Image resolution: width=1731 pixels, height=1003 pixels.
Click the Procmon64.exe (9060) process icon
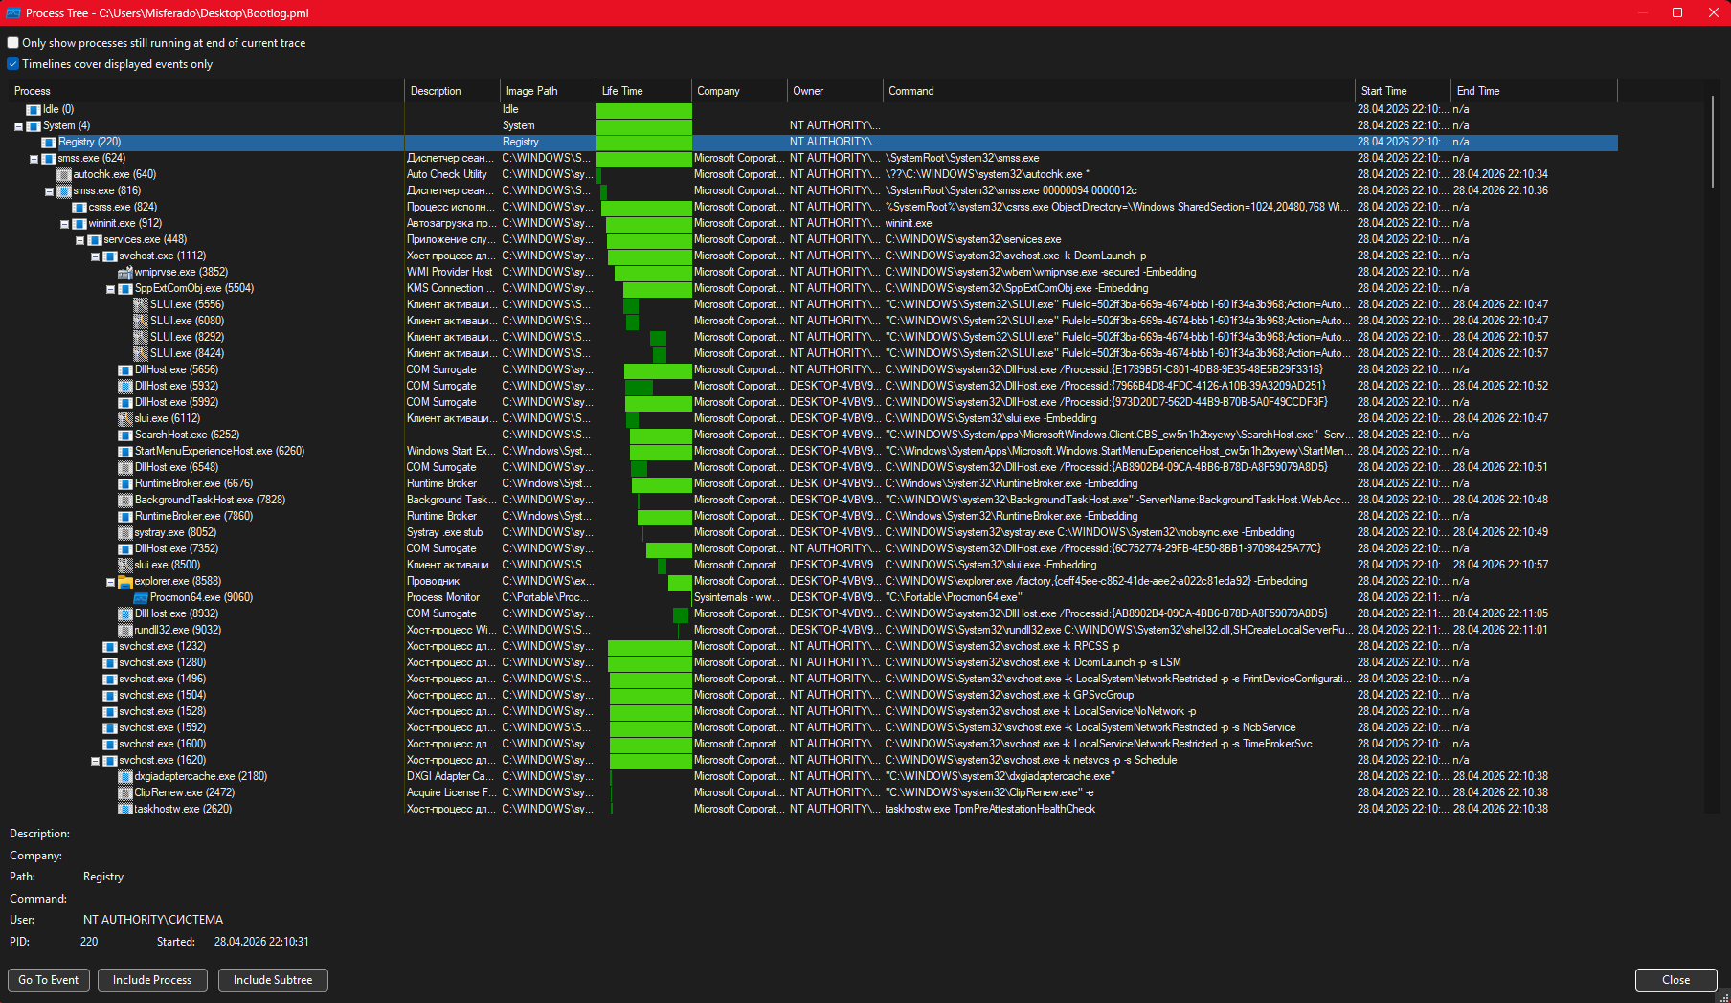(x=141, y=598)
